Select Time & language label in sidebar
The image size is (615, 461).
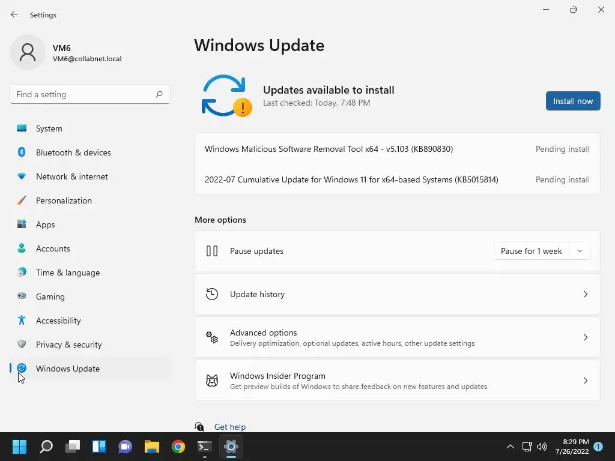tap(68, 273)
